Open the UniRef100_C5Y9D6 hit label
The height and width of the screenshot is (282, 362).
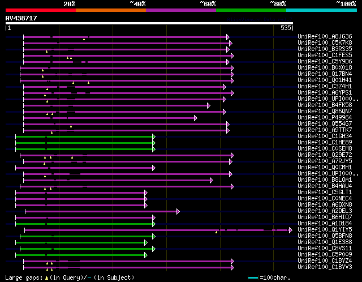point(325,62)
